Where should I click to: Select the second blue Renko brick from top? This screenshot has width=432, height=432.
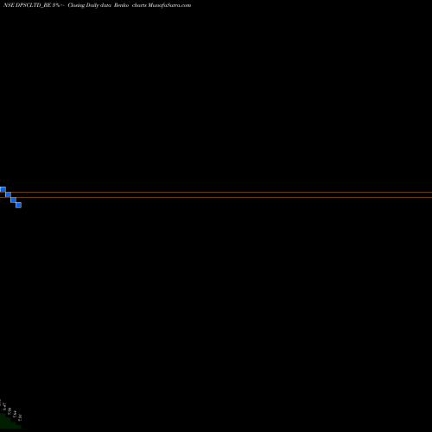click(x=8, y=194)
